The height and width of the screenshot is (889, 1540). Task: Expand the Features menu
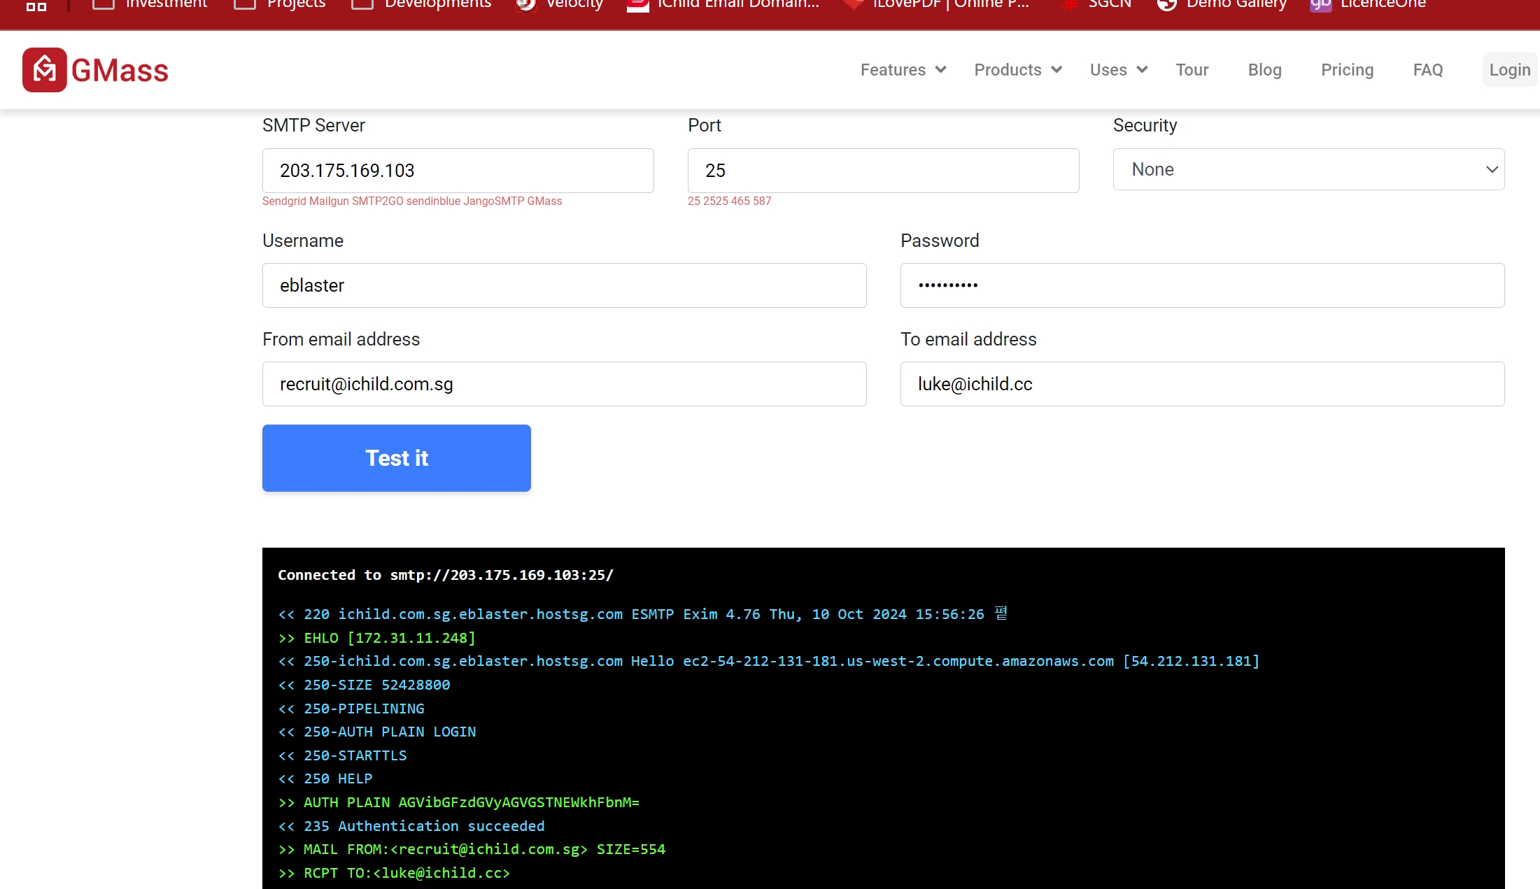(x=903, y=70)
